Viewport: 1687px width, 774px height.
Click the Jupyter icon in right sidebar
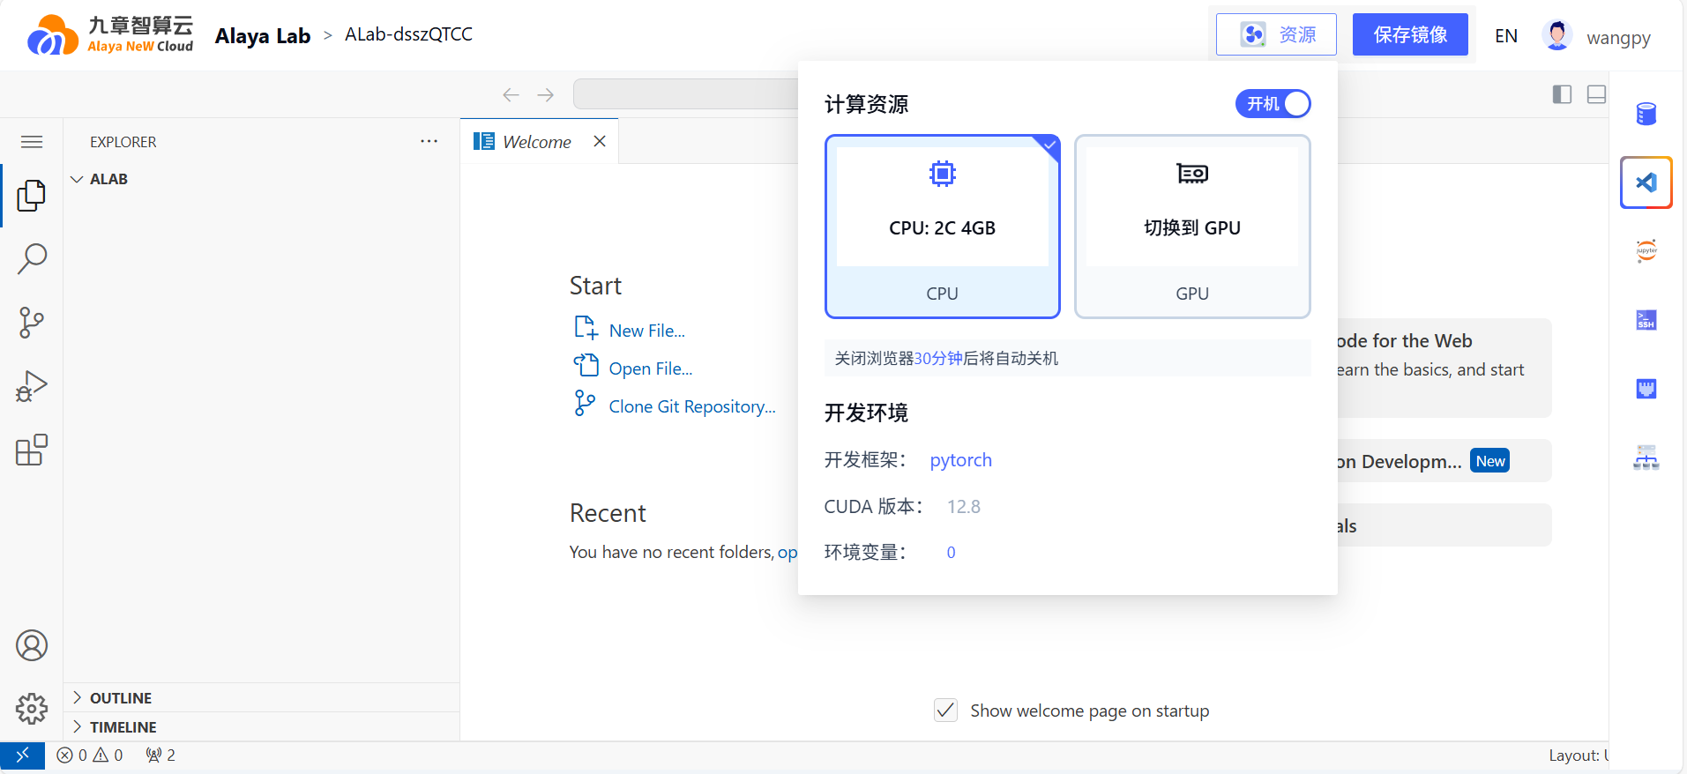1646,251
